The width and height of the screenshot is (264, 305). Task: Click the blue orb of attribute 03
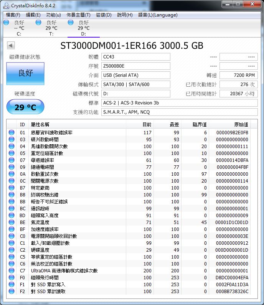pyautogui.click(x=12, y=140)
